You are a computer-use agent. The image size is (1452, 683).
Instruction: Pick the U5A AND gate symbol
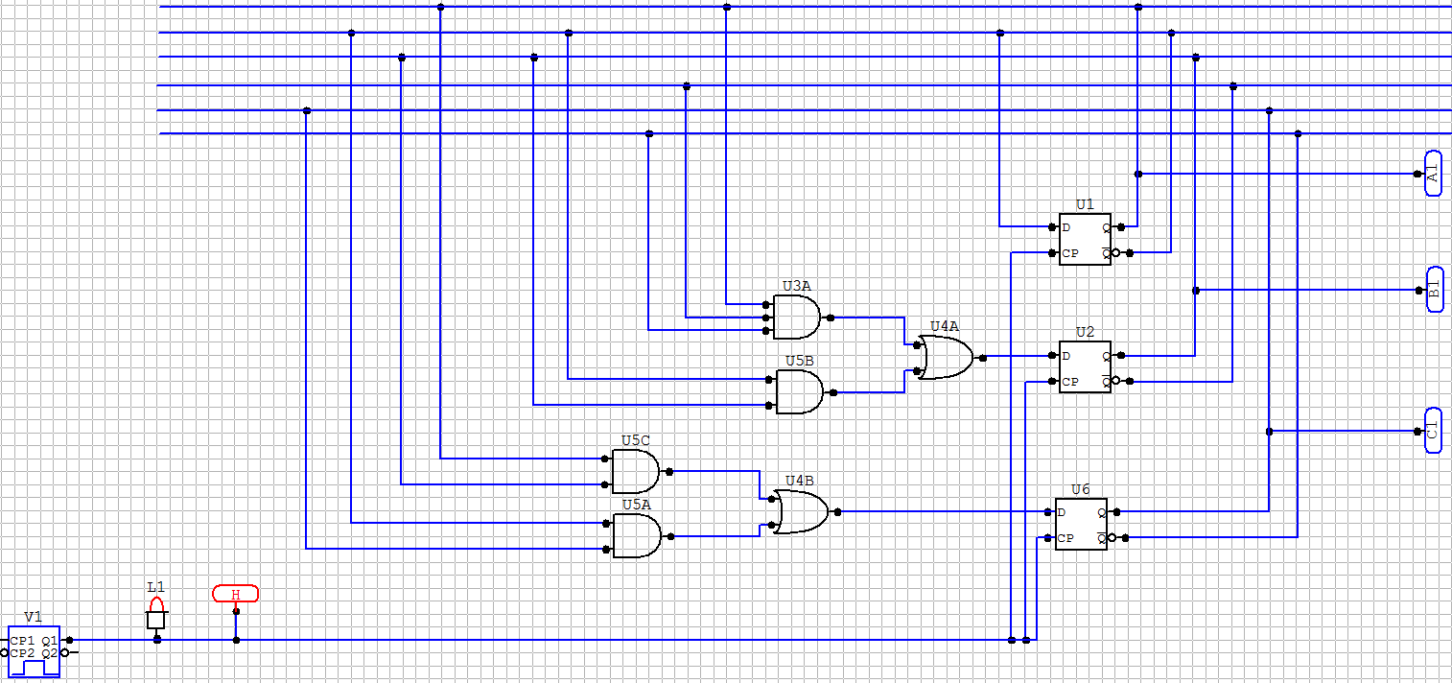click(636, 537)
